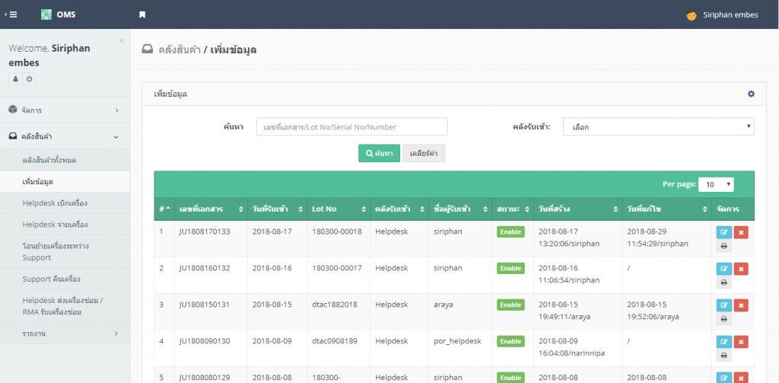
Task: Sort by สถานะ column
Action: (513, 209)
